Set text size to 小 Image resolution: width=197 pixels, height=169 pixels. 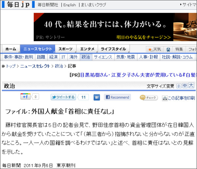point(179,86)
